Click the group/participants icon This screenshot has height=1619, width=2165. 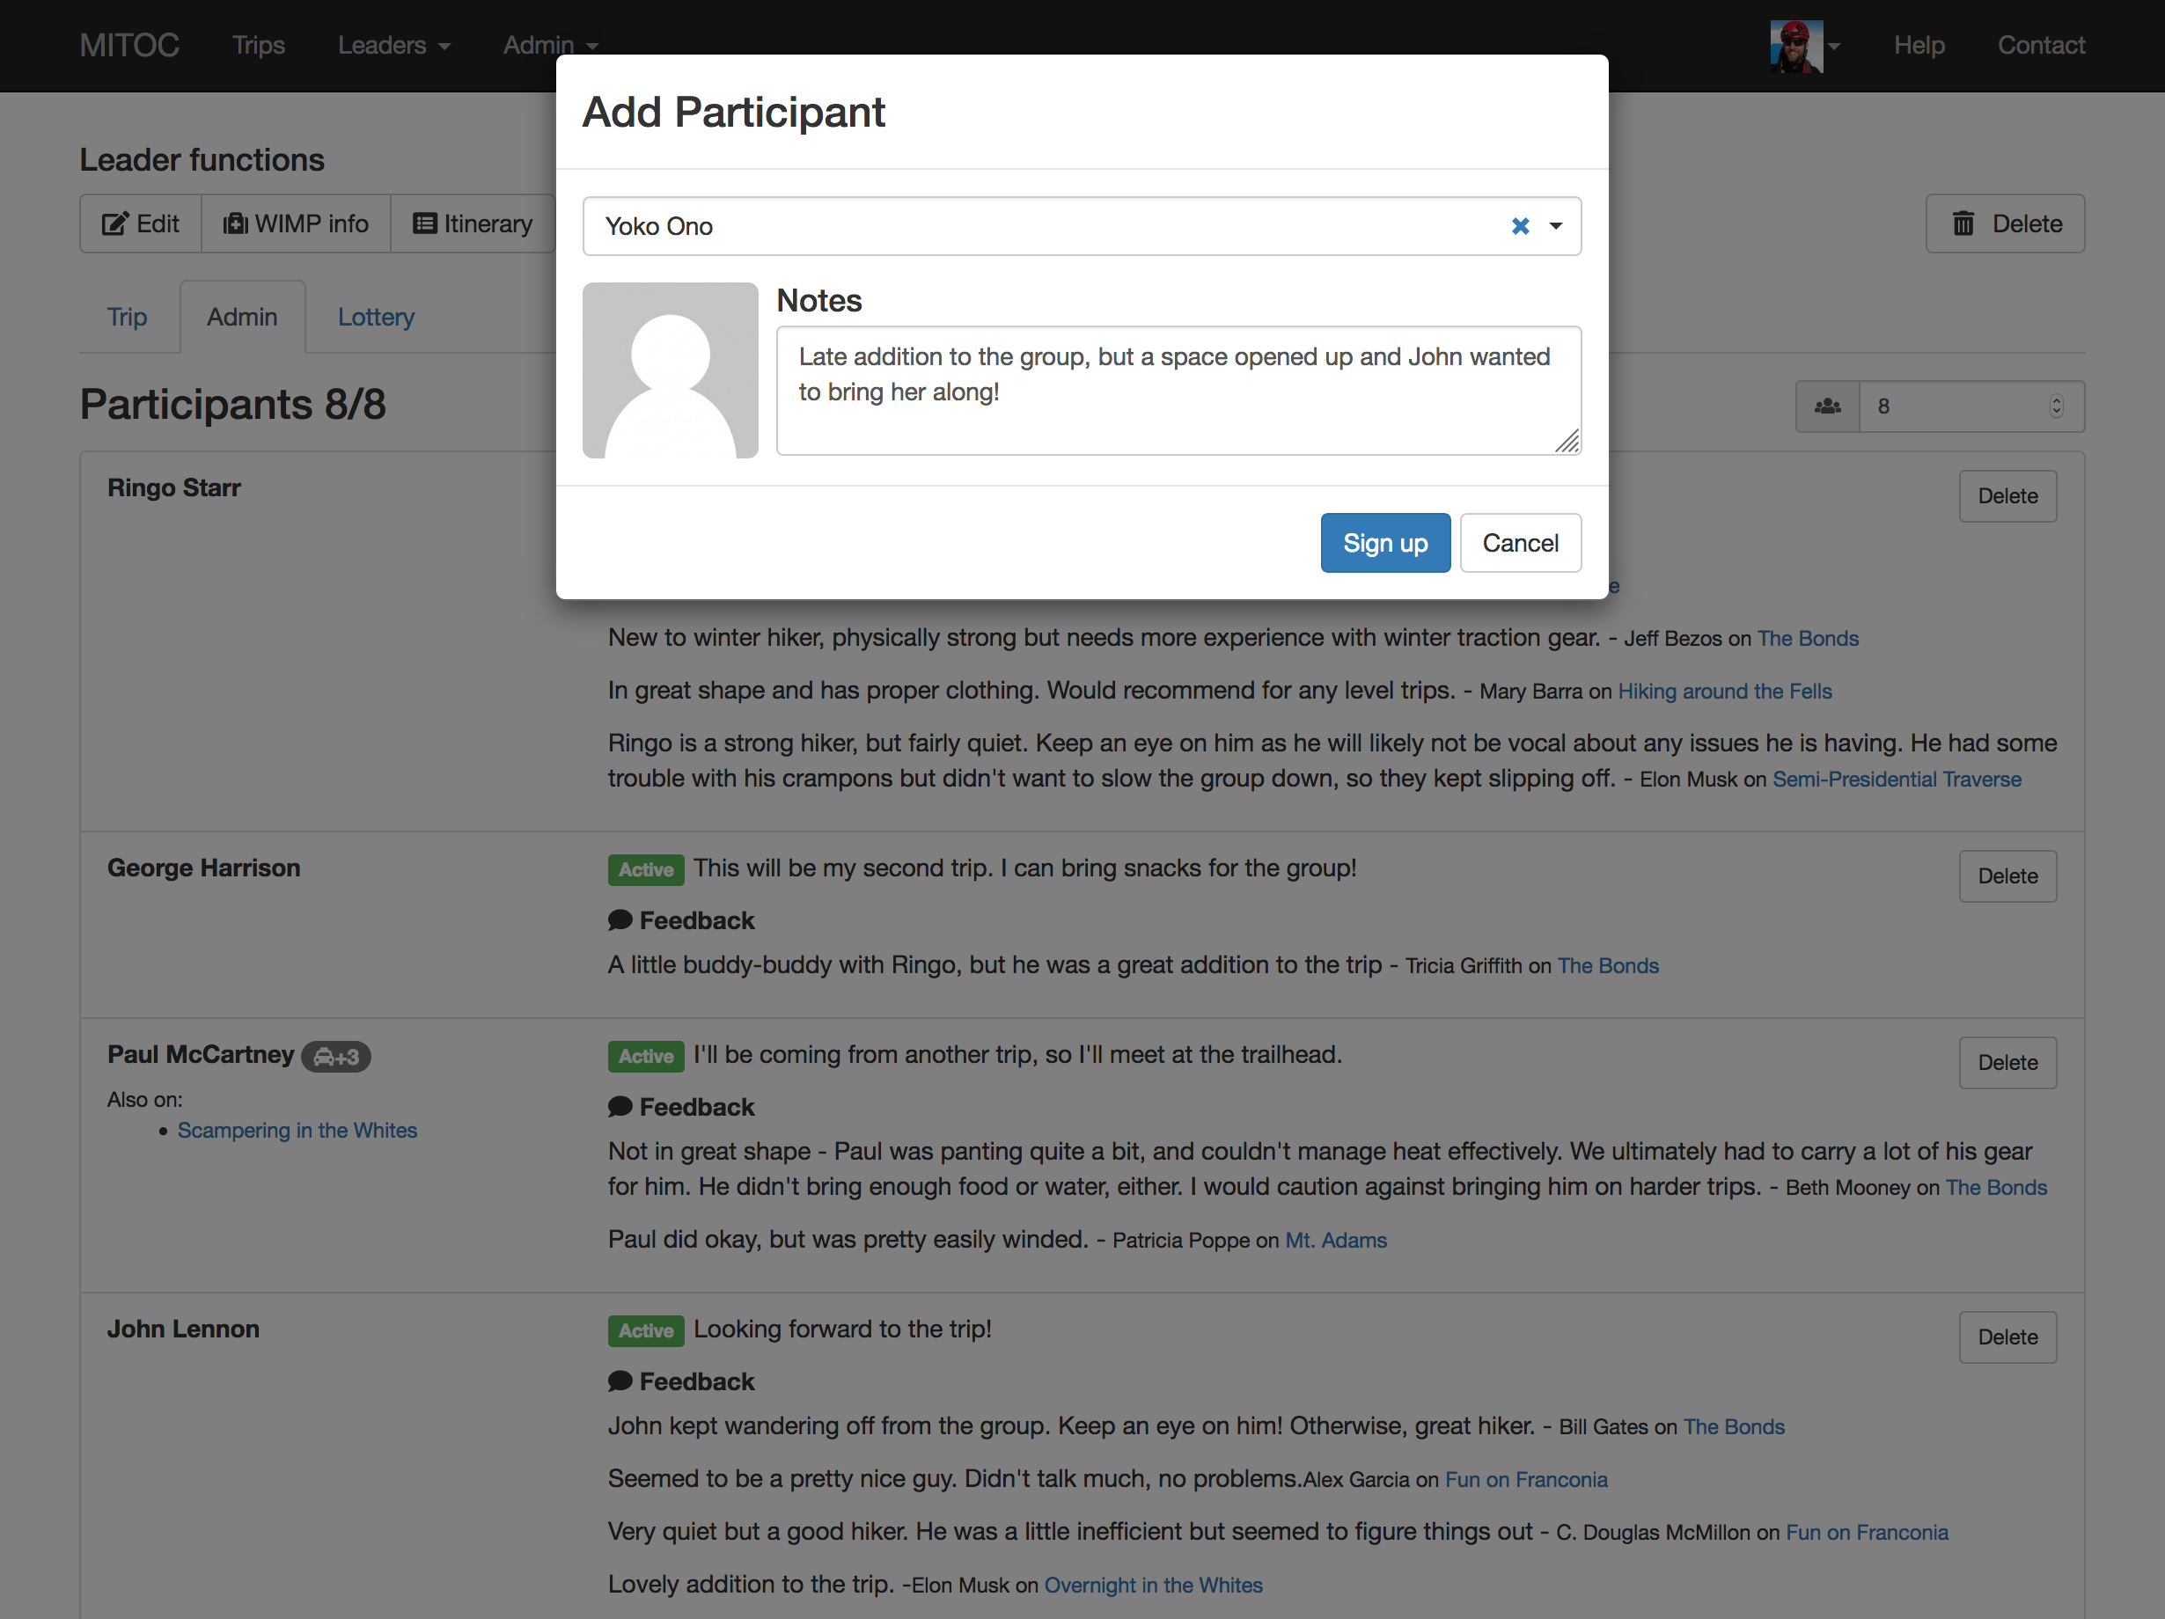pyautogui.click(x=1828, y=405)
